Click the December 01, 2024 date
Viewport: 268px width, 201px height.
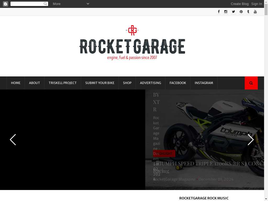coord(216,179)
